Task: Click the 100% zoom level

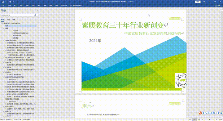Action: coord(220,119)
